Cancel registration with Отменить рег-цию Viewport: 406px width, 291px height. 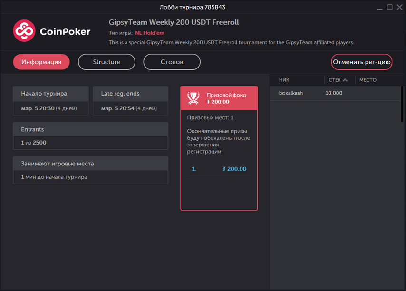tap(362, 62)
